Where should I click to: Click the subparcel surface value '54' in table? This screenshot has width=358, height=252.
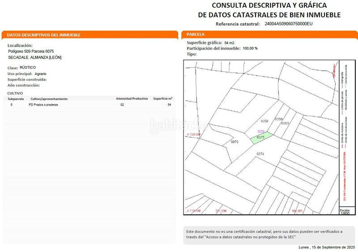tap(169, 105)
